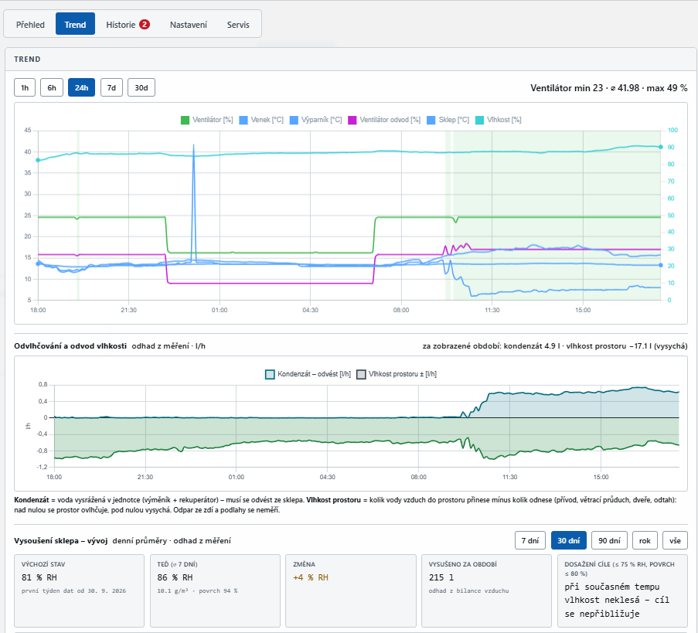Image resolution: width=698 pixels, height=633 pixels.
Task: Hide the Venek [°C] series
Action: pos(261,120)
